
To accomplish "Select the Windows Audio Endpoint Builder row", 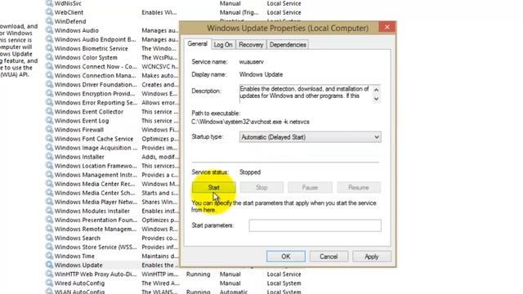I will point(112,39).
